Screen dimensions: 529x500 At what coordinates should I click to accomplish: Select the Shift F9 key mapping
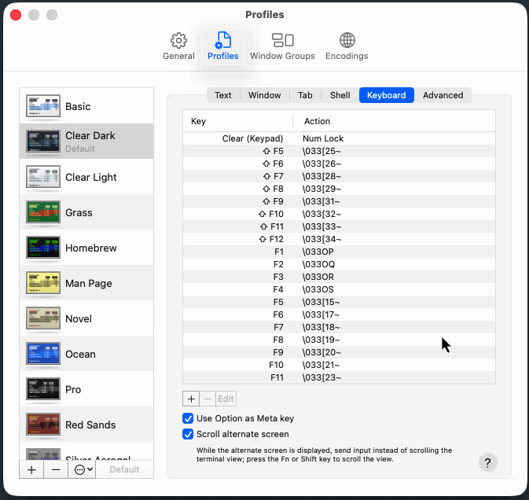[x=339, y=201]
